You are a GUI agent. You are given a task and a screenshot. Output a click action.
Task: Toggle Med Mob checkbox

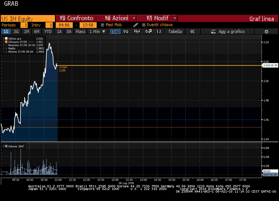102,25
